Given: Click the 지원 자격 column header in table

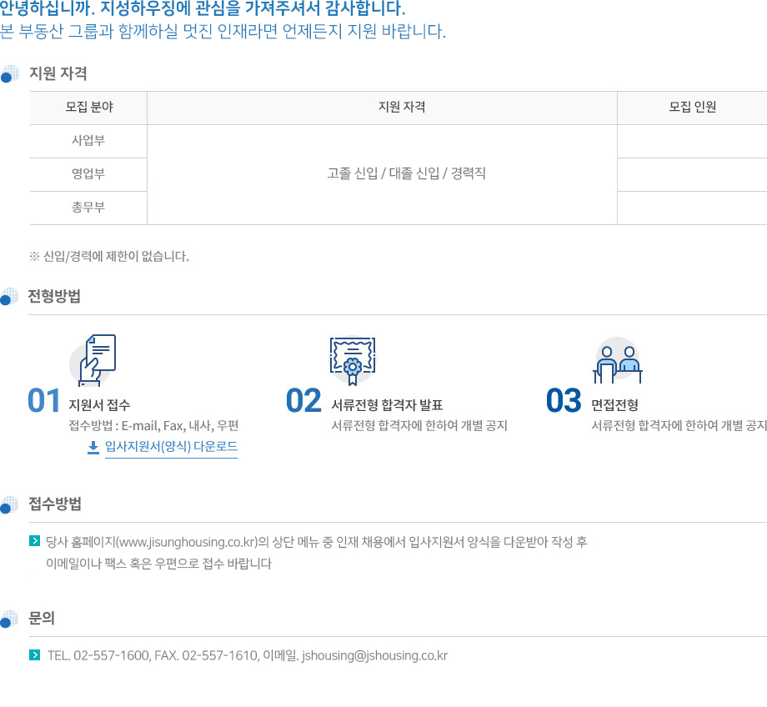Looking at the screenshot, I should pos(382,108).
